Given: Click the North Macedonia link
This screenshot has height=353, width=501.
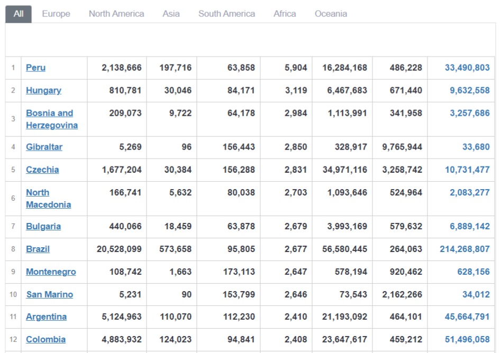Looking at the screenshot, I should [x=49, y=199].
